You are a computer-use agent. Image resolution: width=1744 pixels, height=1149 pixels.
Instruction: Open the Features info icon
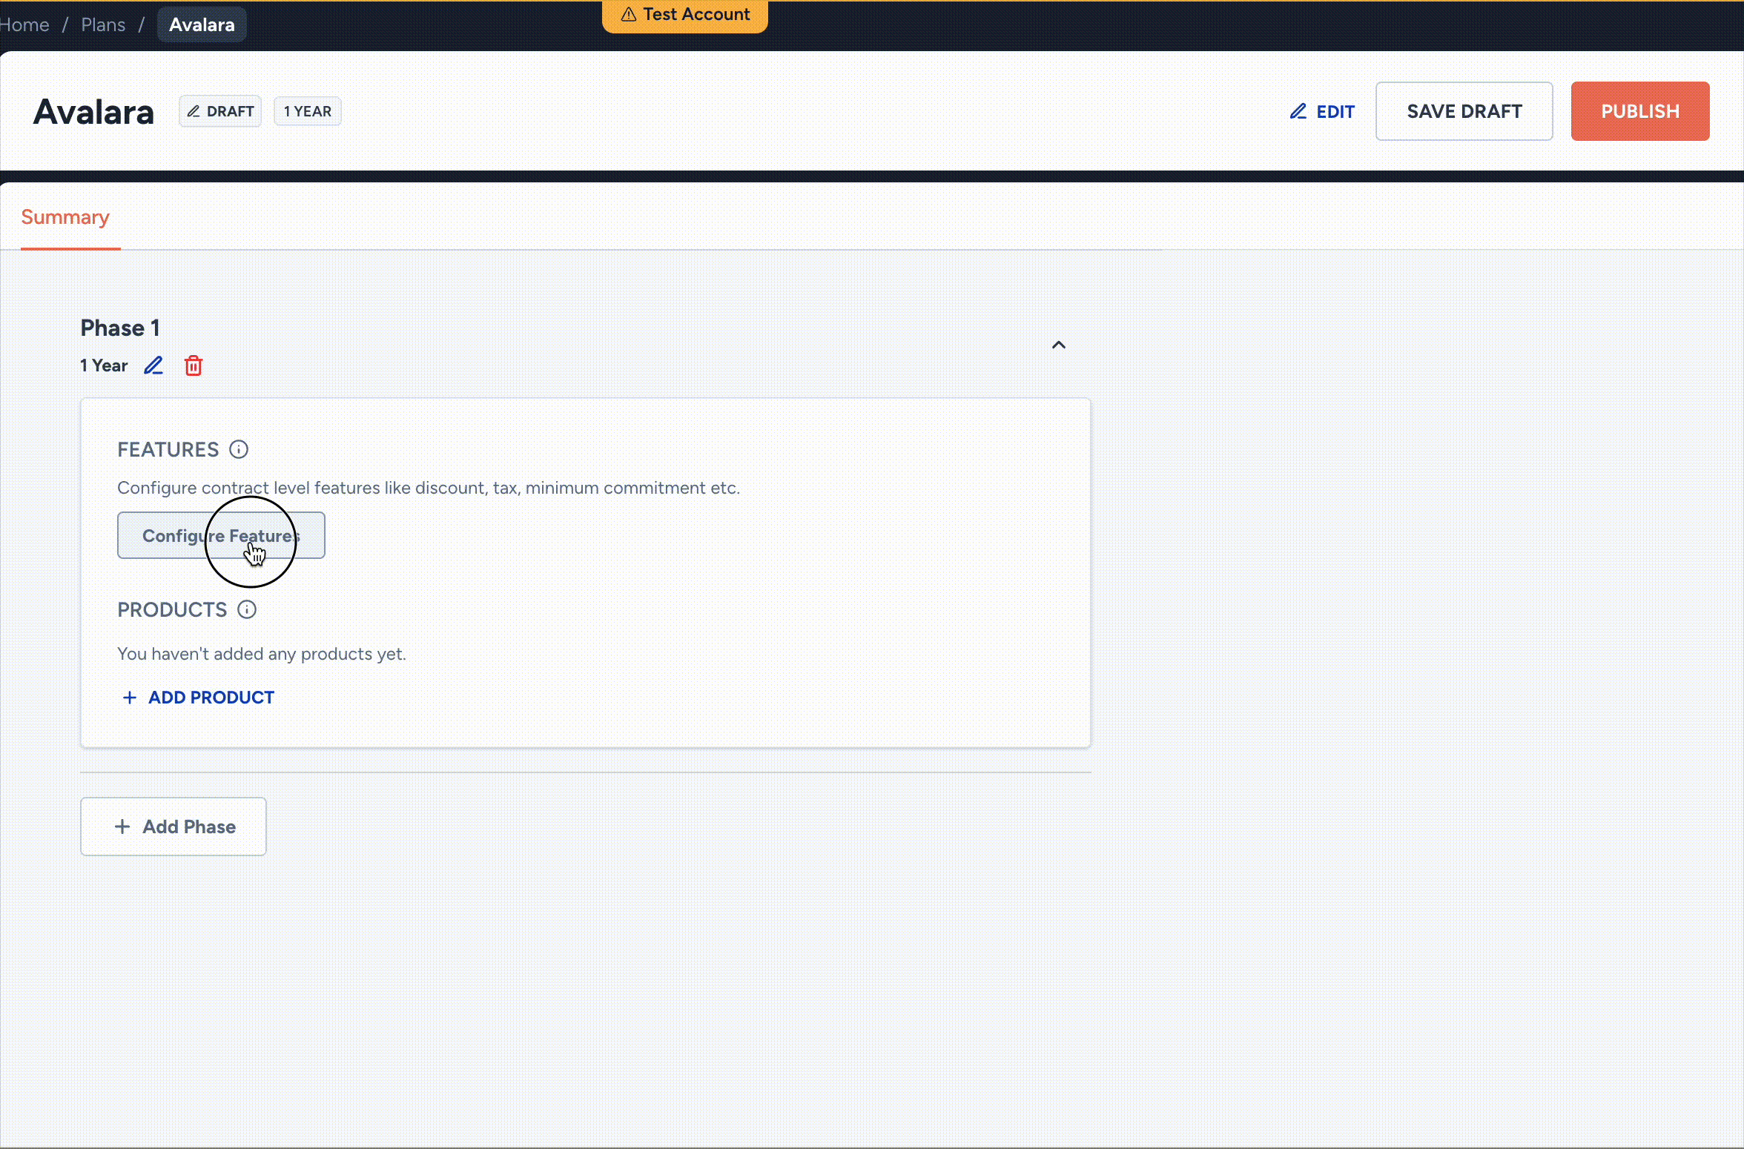click(x=239, y=449)
